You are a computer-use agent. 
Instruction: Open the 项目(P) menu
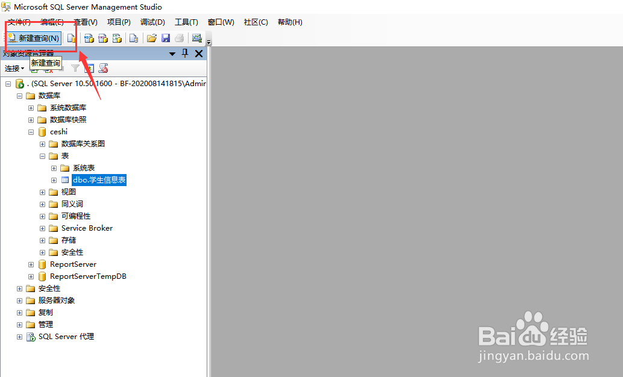[x=119, y=22]
